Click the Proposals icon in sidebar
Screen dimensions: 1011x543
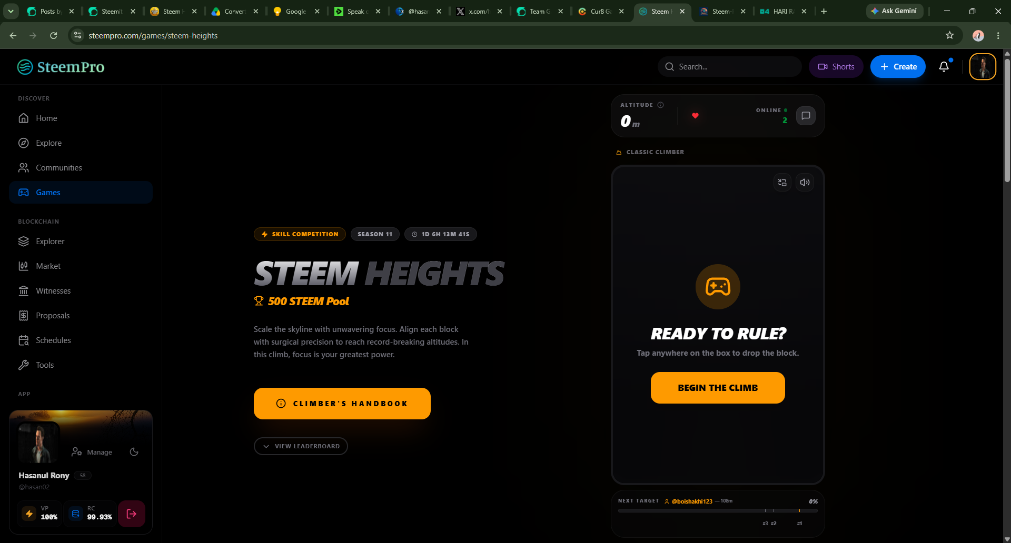tap(24, 316)
